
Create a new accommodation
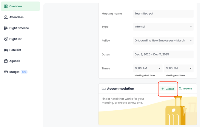pyautogui.click(x=168, y=89)
